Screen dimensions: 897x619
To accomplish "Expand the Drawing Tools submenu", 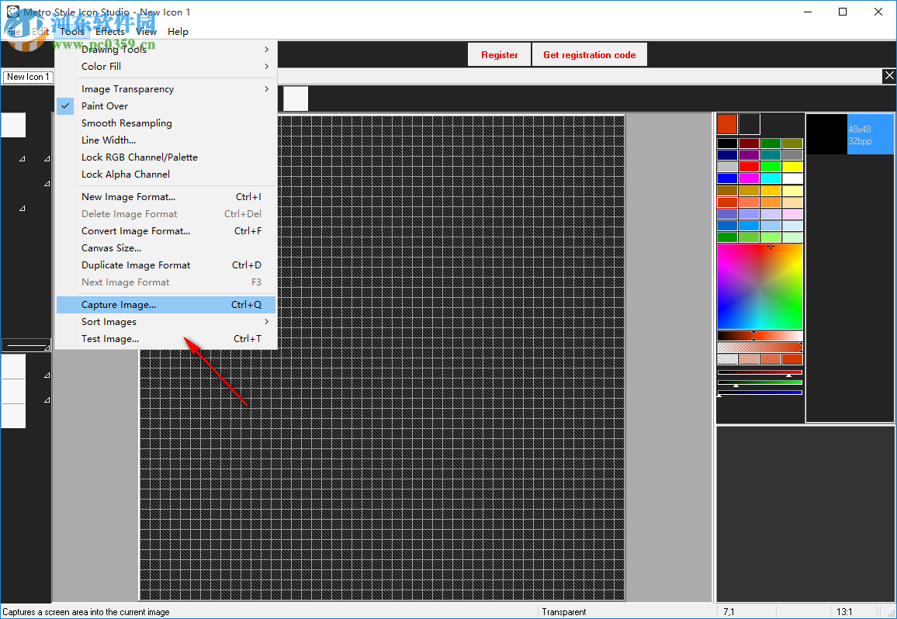I will point(166,50).
